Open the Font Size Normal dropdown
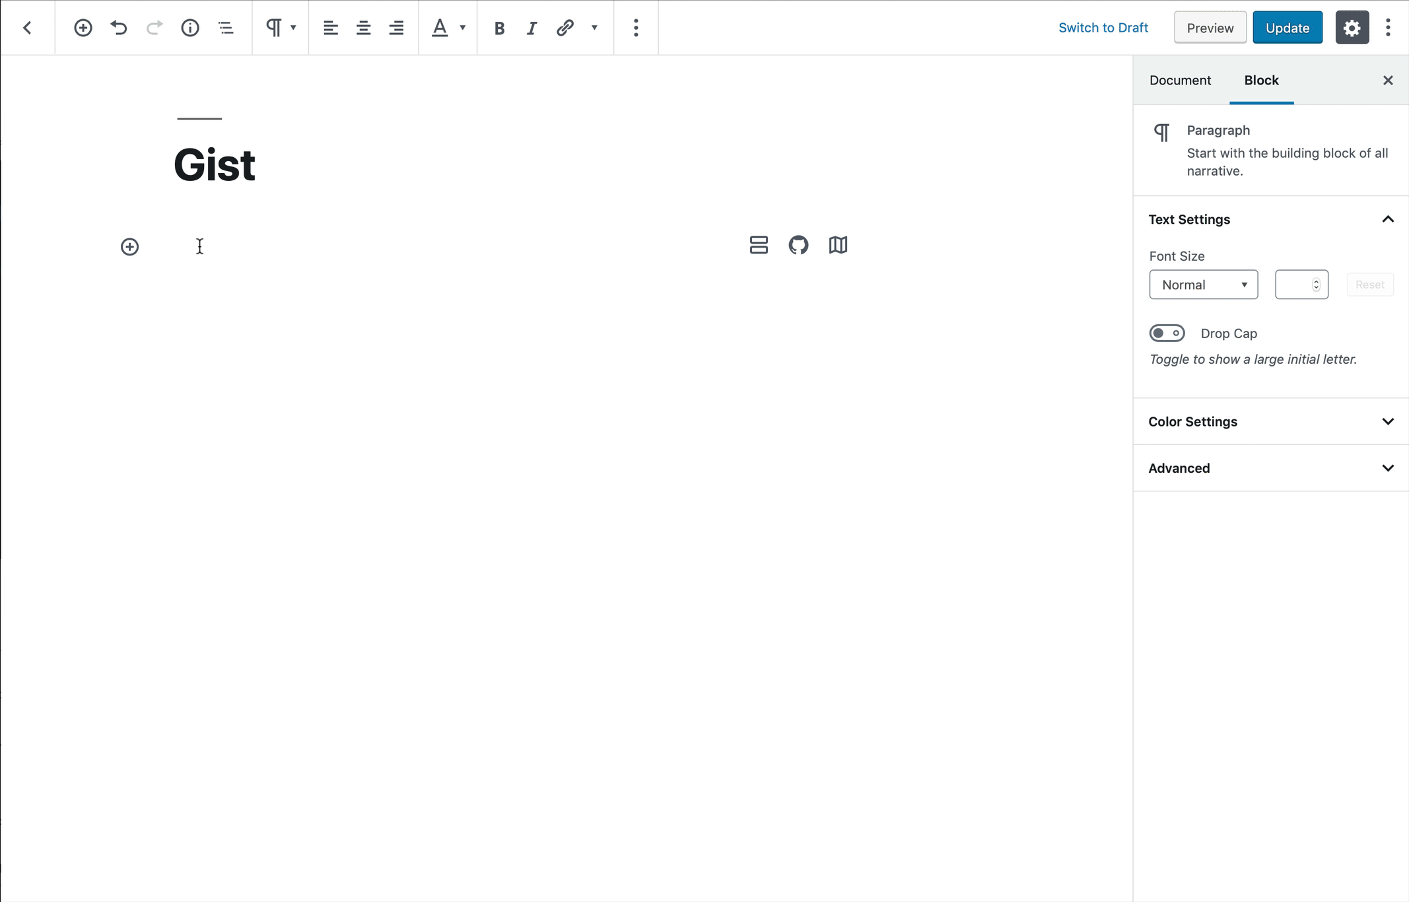1409x902 pixels. coord(1204,285)
